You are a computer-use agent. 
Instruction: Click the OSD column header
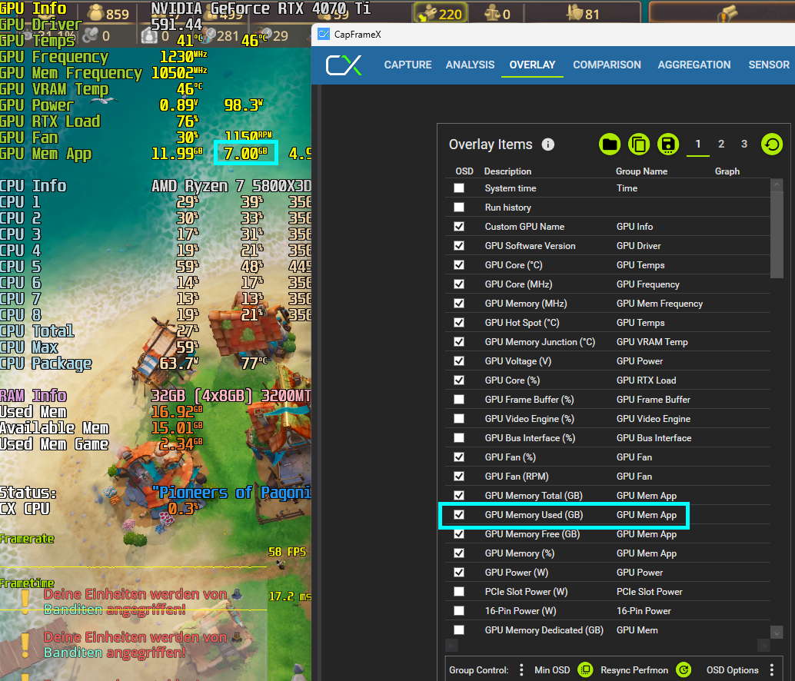pos(464,171)
